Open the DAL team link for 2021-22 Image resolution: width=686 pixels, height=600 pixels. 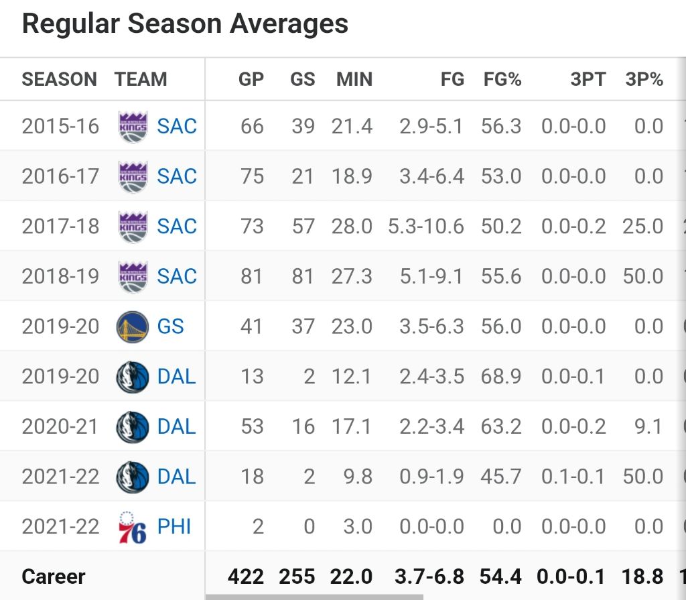pyautogui.click(x=177, y=477)
